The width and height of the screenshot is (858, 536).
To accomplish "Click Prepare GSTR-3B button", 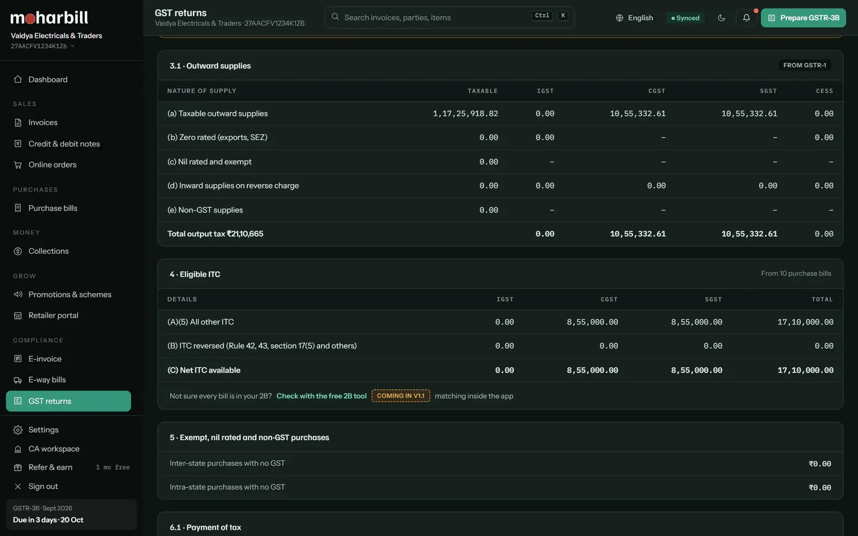I will 803,18.
